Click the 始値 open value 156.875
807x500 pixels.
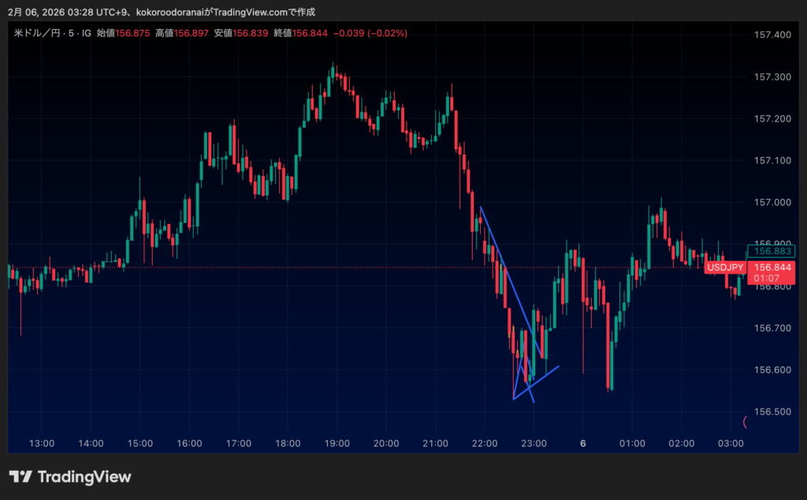134,33
